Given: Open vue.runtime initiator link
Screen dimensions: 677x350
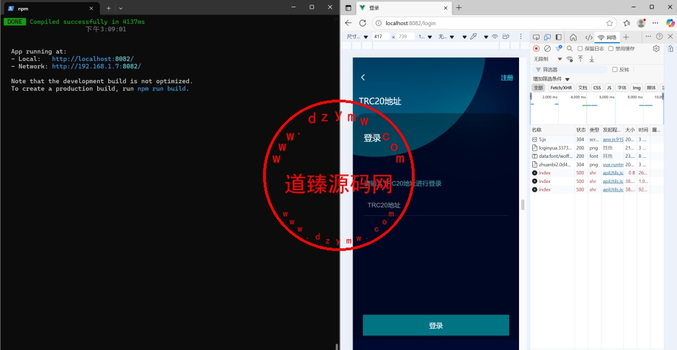Looking at the screenshot, I should pyautogui.click(x=613, y=164).
